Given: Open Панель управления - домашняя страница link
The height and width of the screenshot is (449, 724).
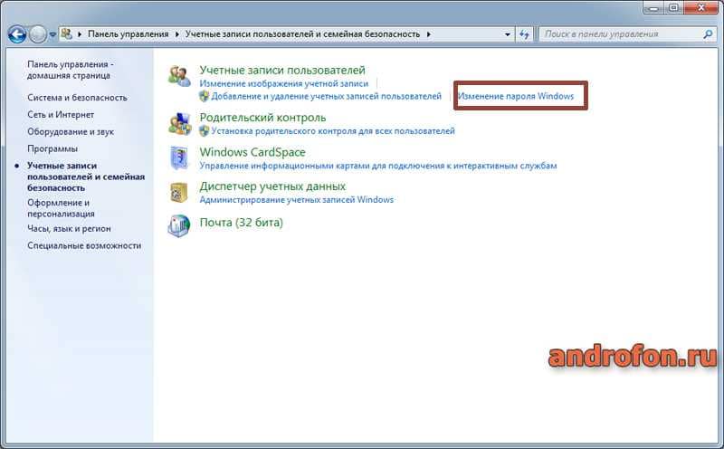Looking at the screenshot, I should [x=71, y=70].
